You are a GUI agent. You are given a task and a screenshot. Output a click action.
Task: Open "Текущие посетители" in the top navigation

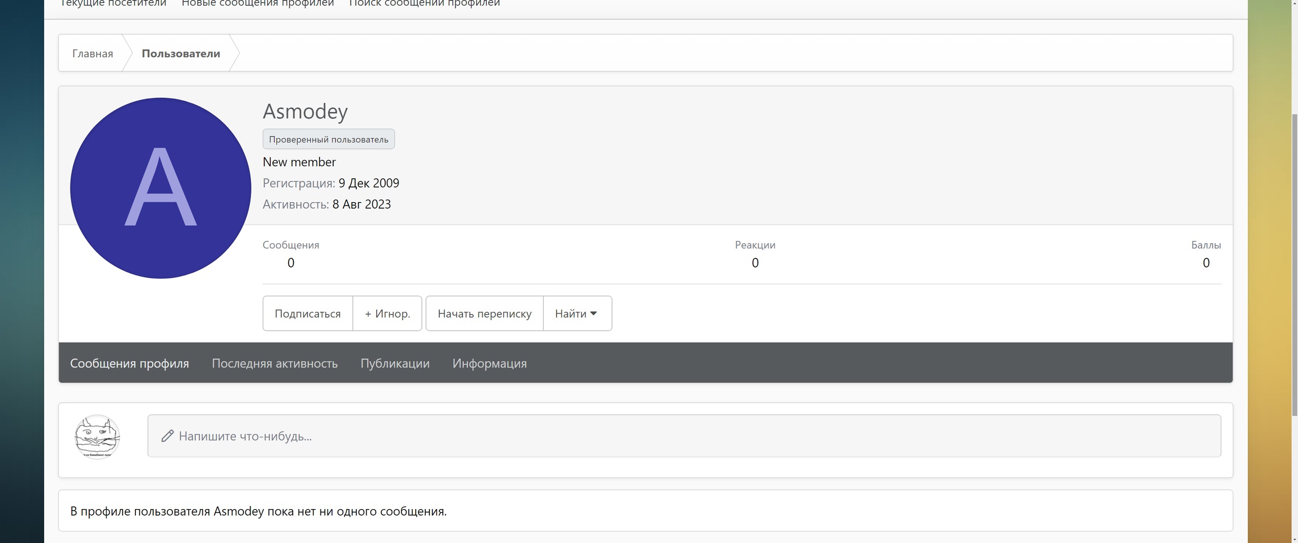113,4
